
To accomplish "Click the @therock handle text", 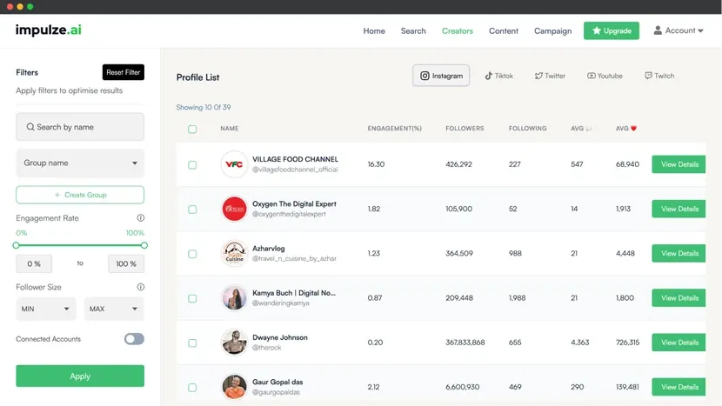I will point(266,348).
